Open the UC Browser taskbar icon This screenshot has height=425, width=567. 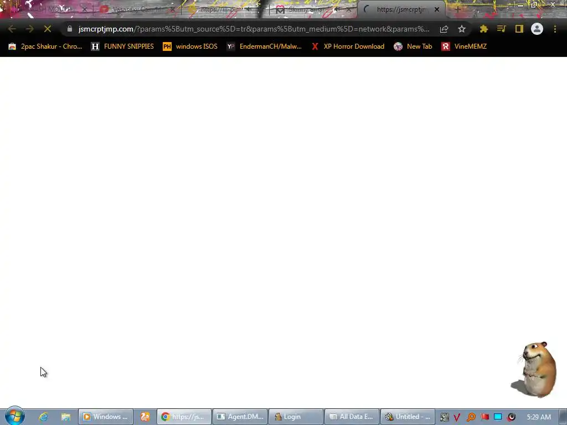click(145, 417)
